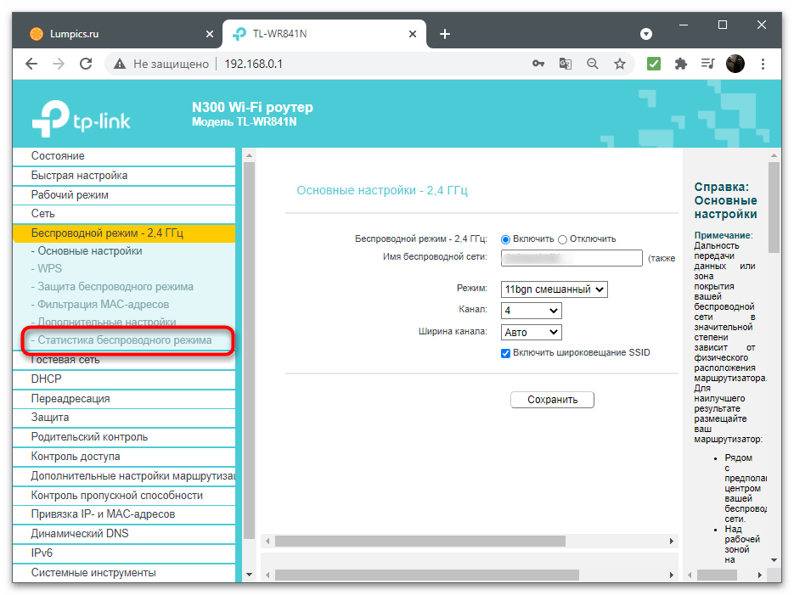Click the right arrow of settings scrollbar
Image resolution: width=794 pixels, height=595 pixels.
pos(672,542)
